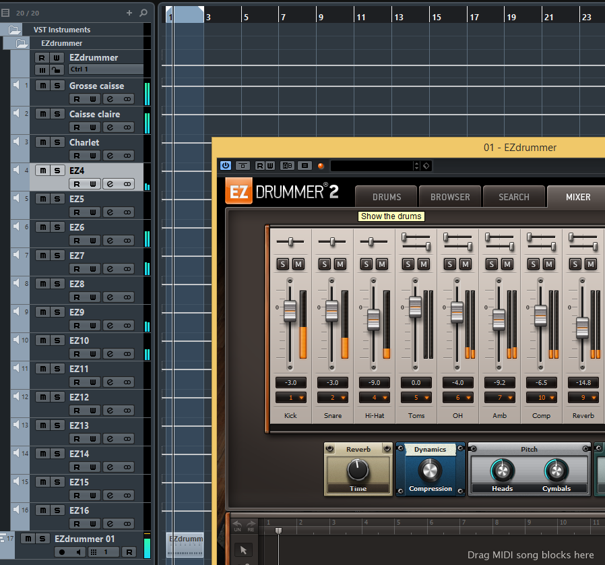
Task: Click the EZdrummer folder icon in track list
Action: pyautogui.click(x=22, y=43)
